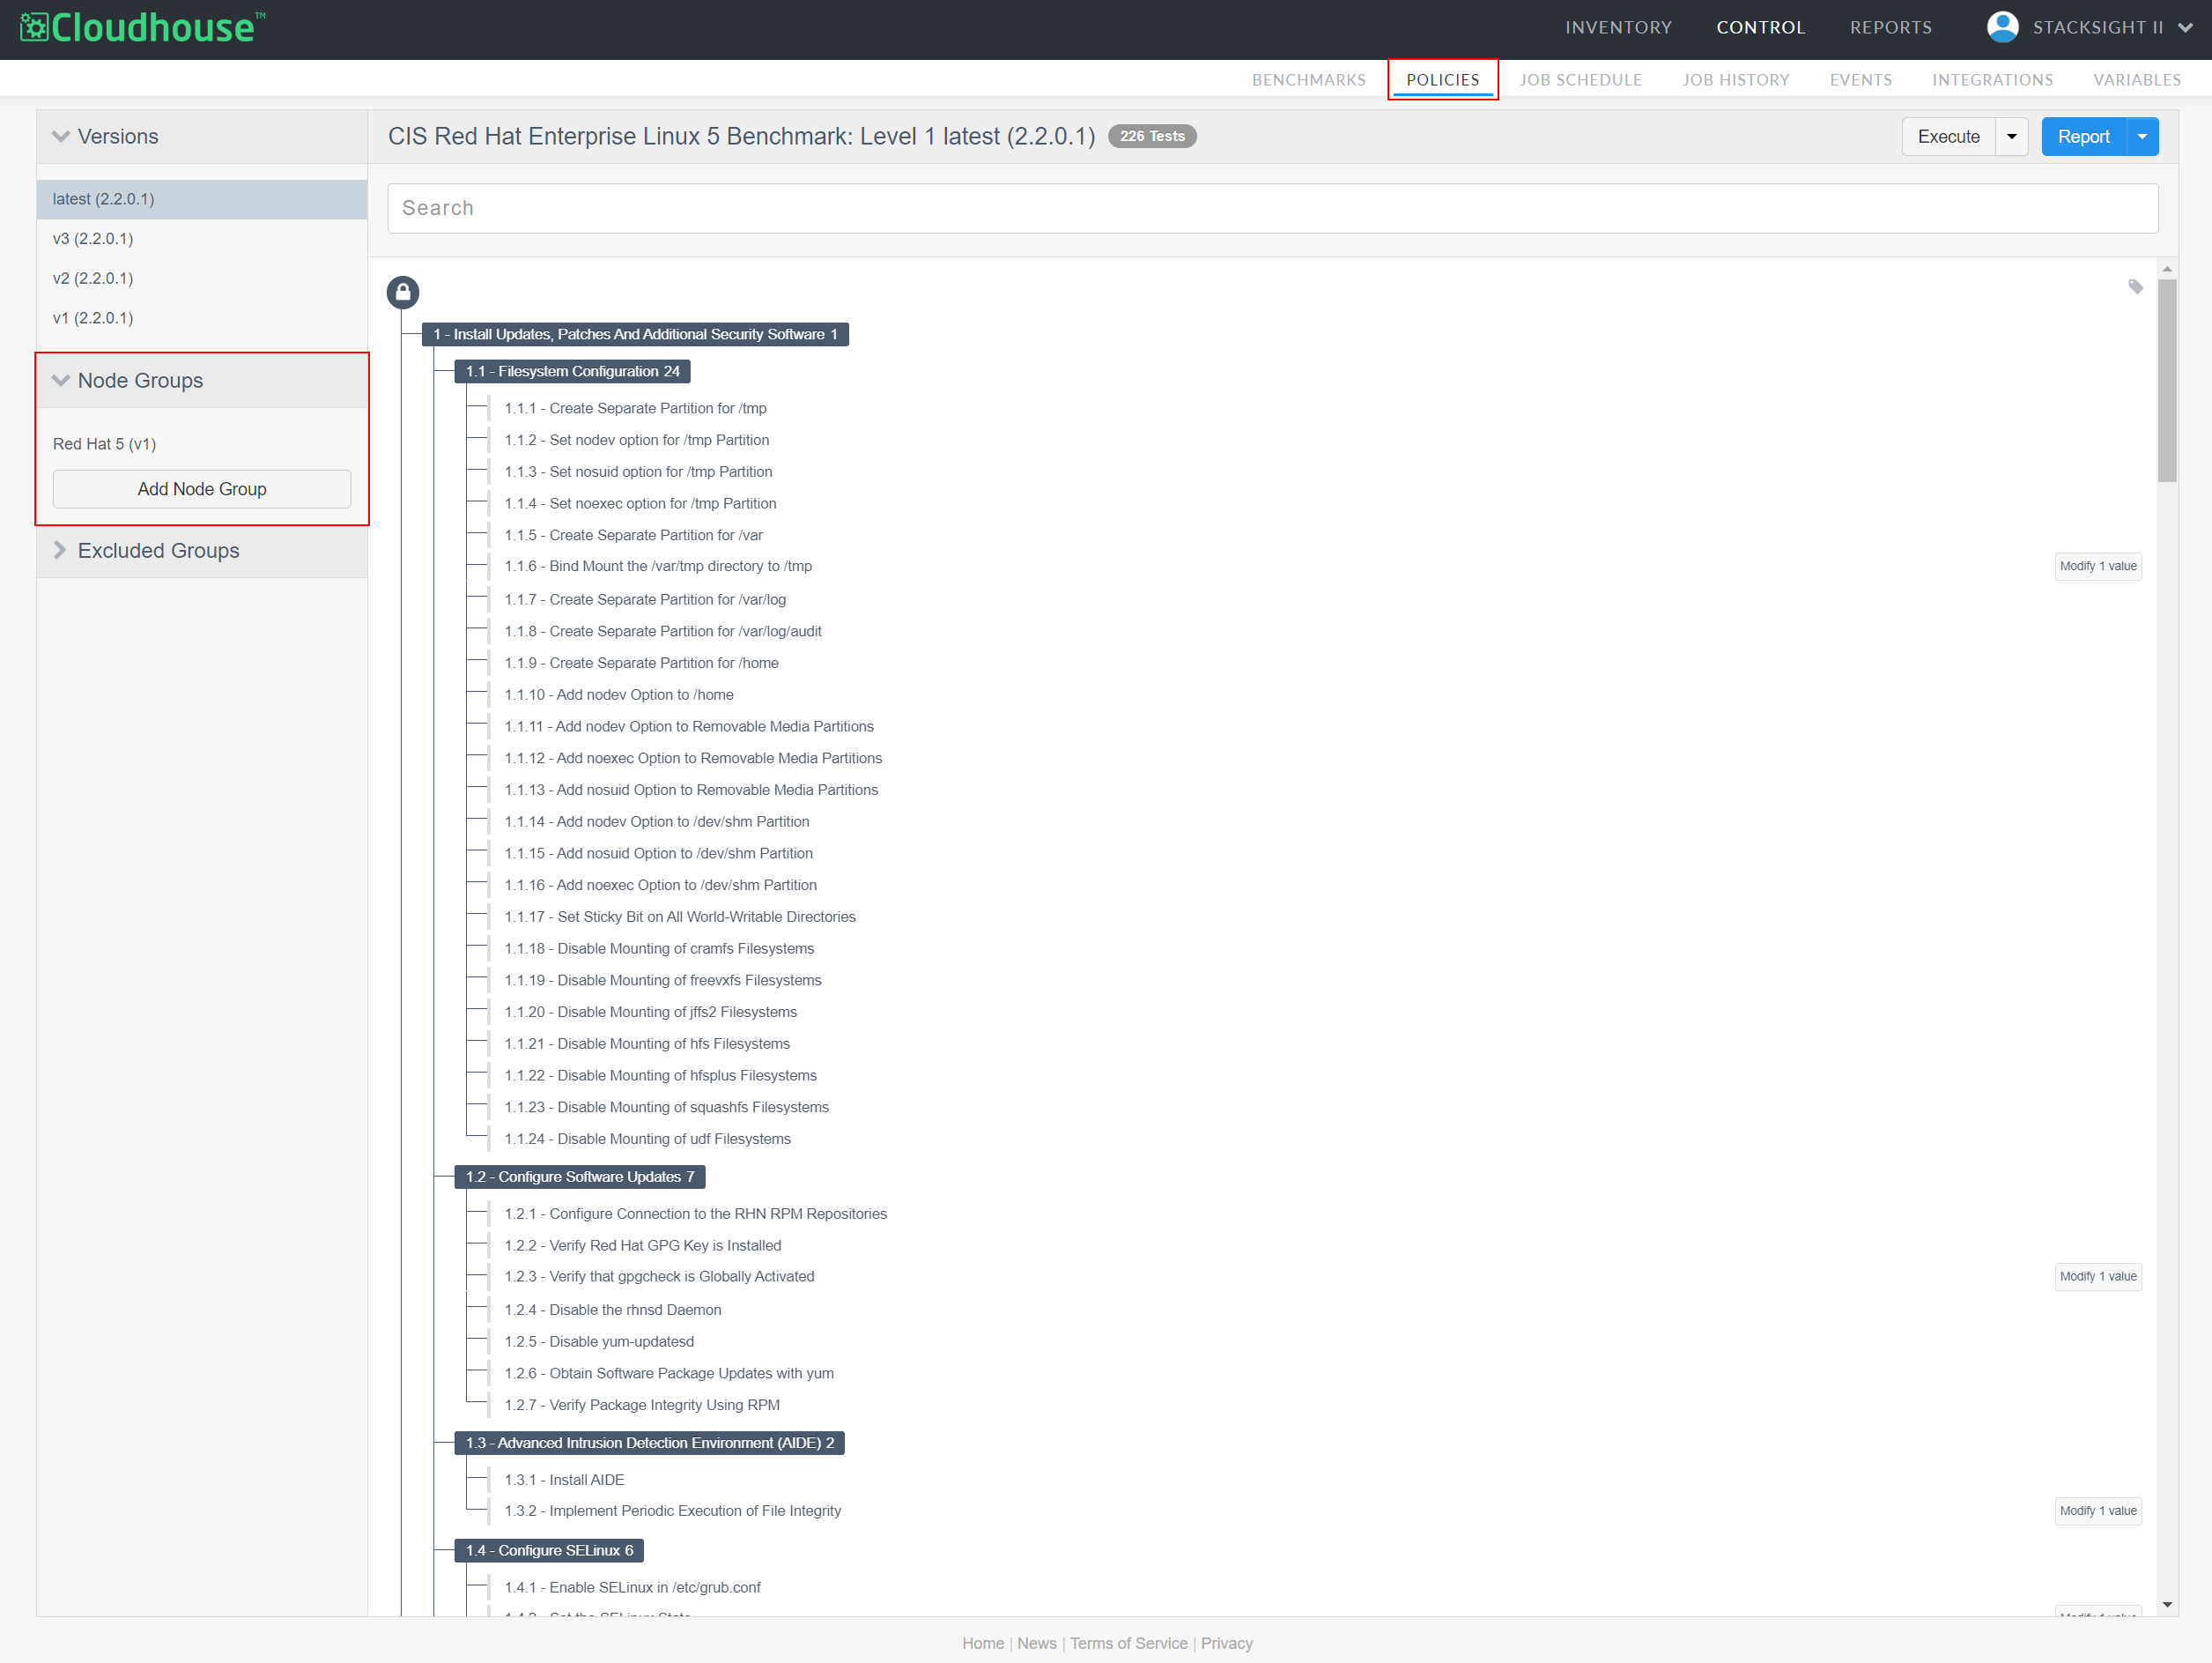Image resolution: width=2212 pixels, height=1663 pixels.
Task: Select the Policies tab
Action: click(1442, 80)
